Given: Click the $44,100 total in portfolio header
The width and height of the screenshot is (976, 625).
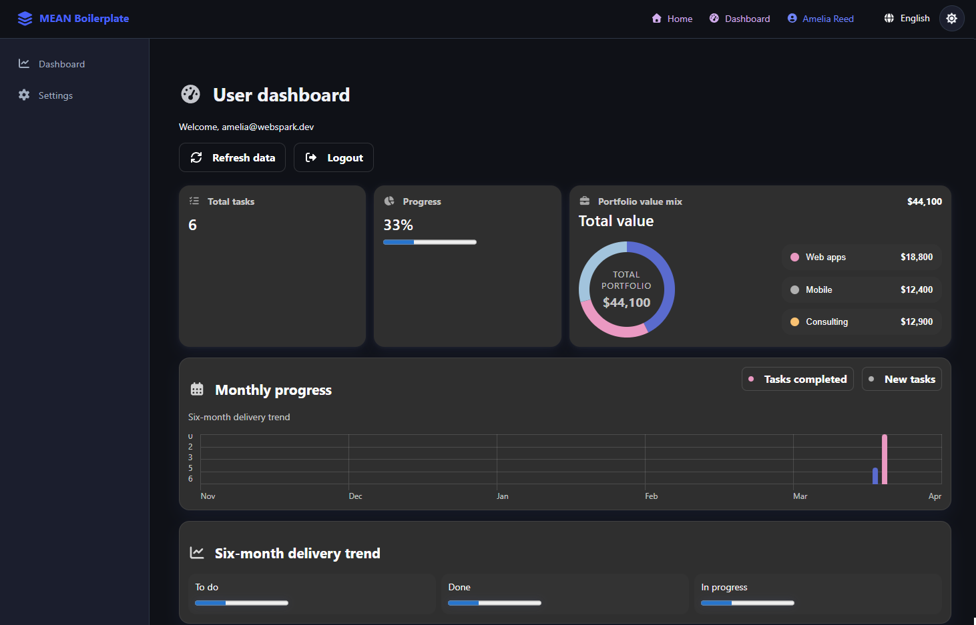Looking at the screenshot, I should tap(925, 201).
